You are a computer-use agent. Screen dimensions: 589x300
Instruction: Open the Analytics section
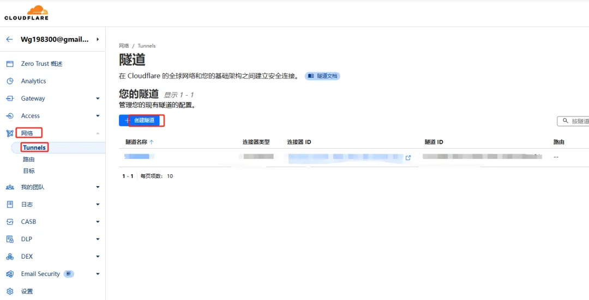coord(33,81)
